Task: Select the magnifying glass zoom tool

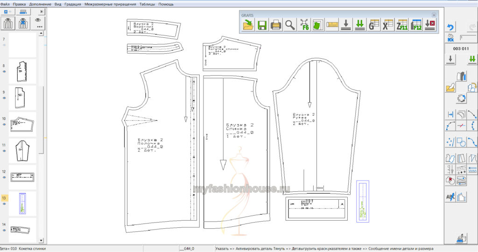Action: point(290,25)
